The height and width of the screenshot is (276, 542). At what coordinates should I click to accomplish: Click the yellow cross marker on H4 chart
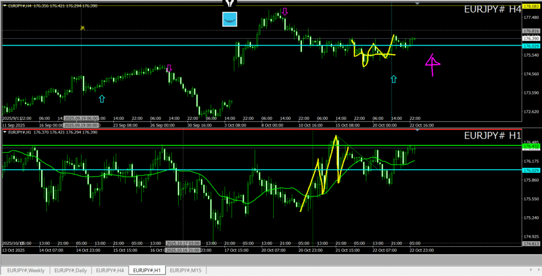(83, 28)
